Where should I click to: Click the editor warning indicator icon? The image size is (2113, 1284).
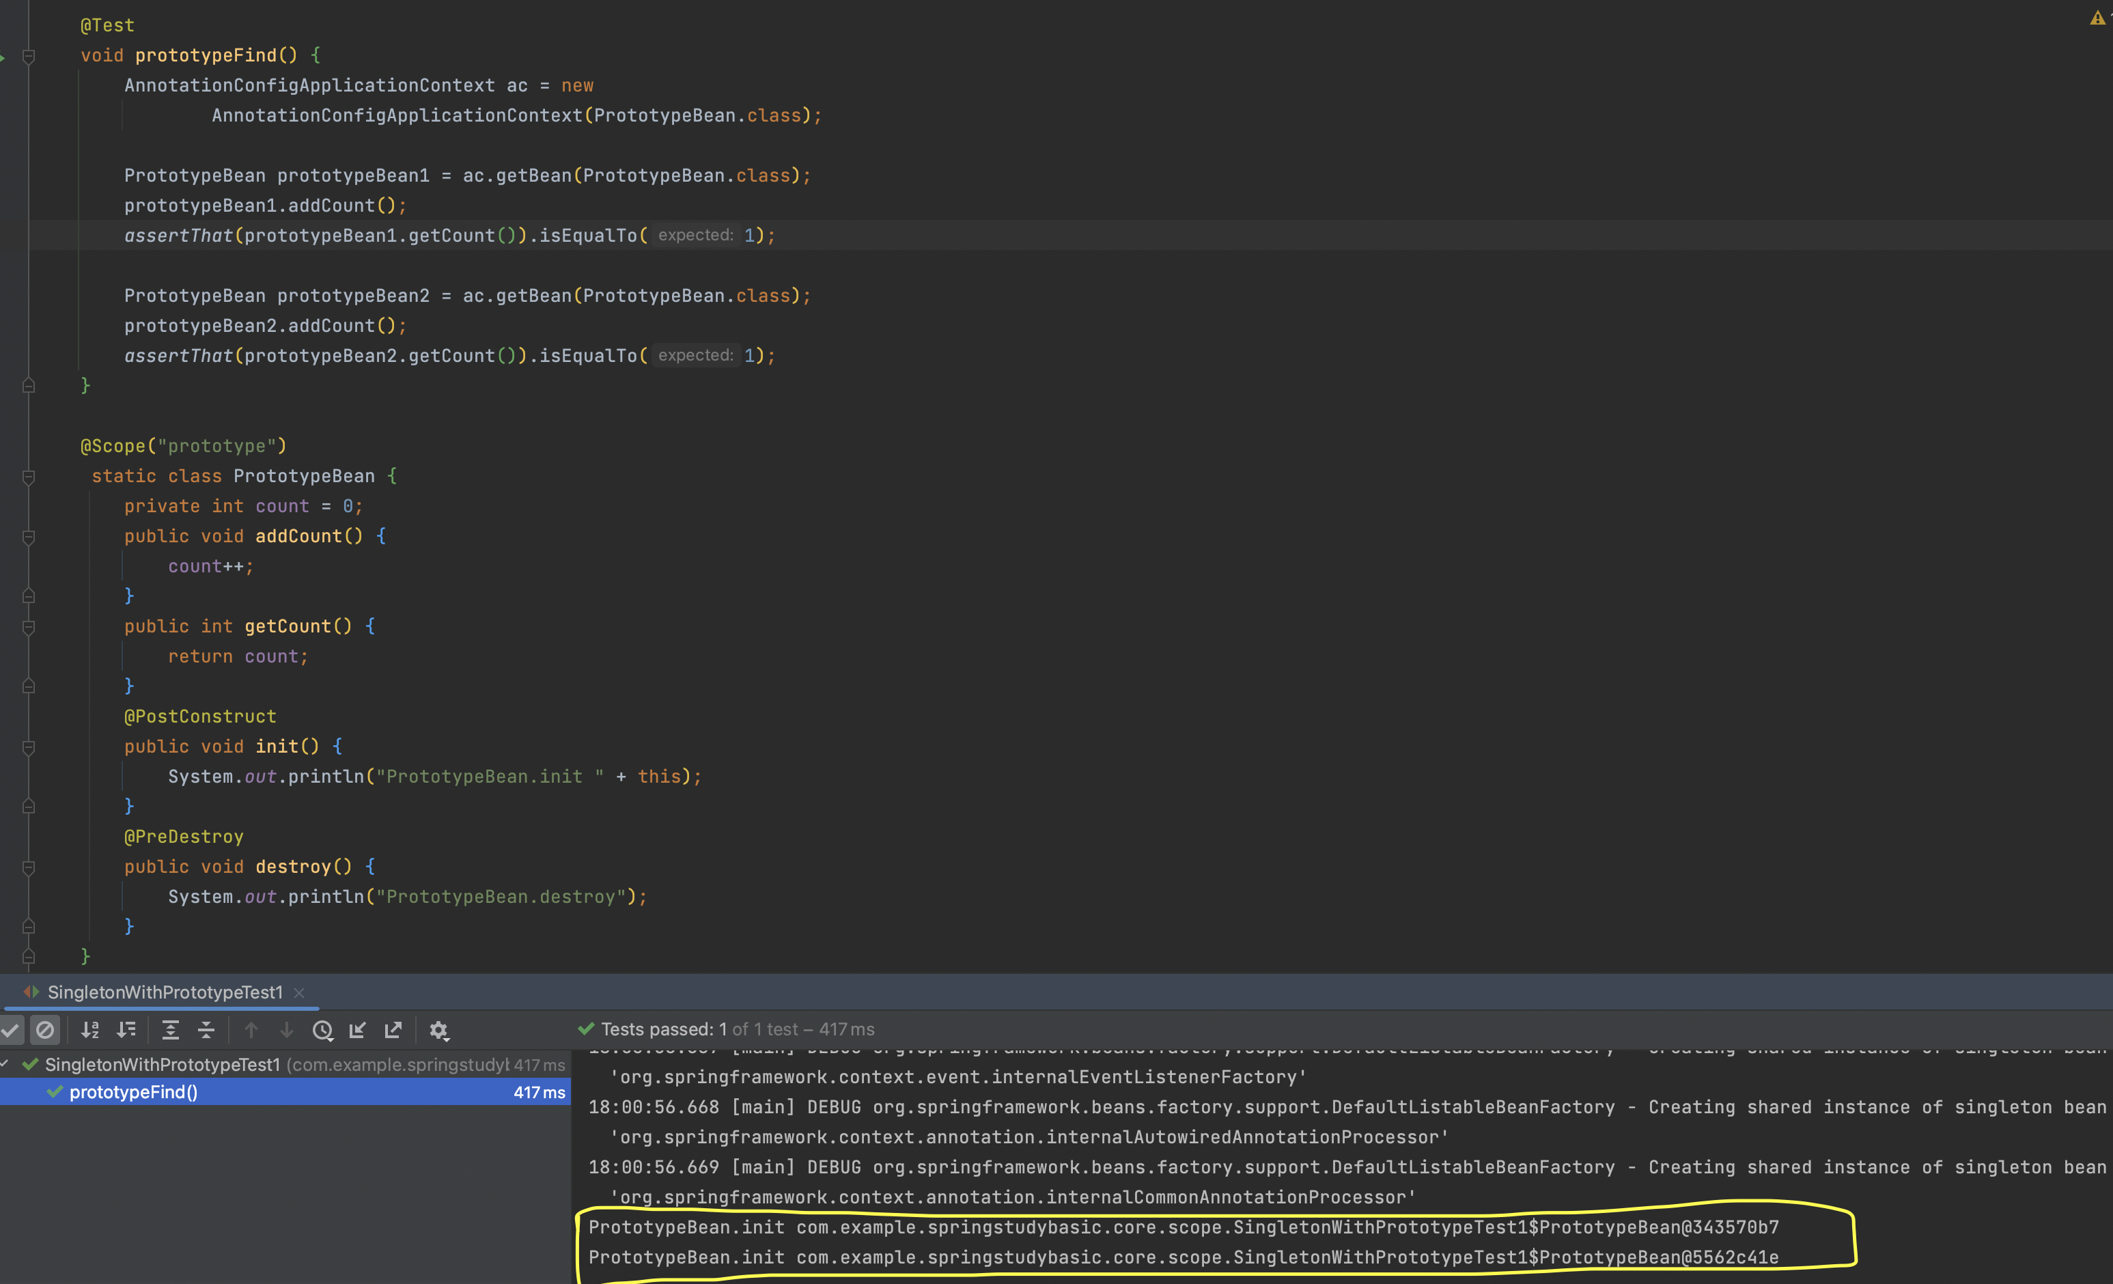(x=2097, y=18)
